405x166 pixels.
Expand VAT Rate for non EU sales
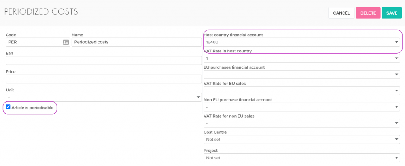302,123
